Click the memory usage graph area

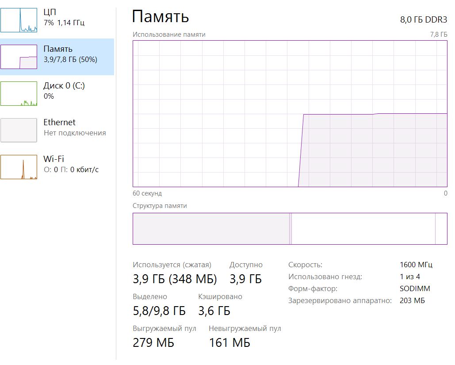coord(290,114)
